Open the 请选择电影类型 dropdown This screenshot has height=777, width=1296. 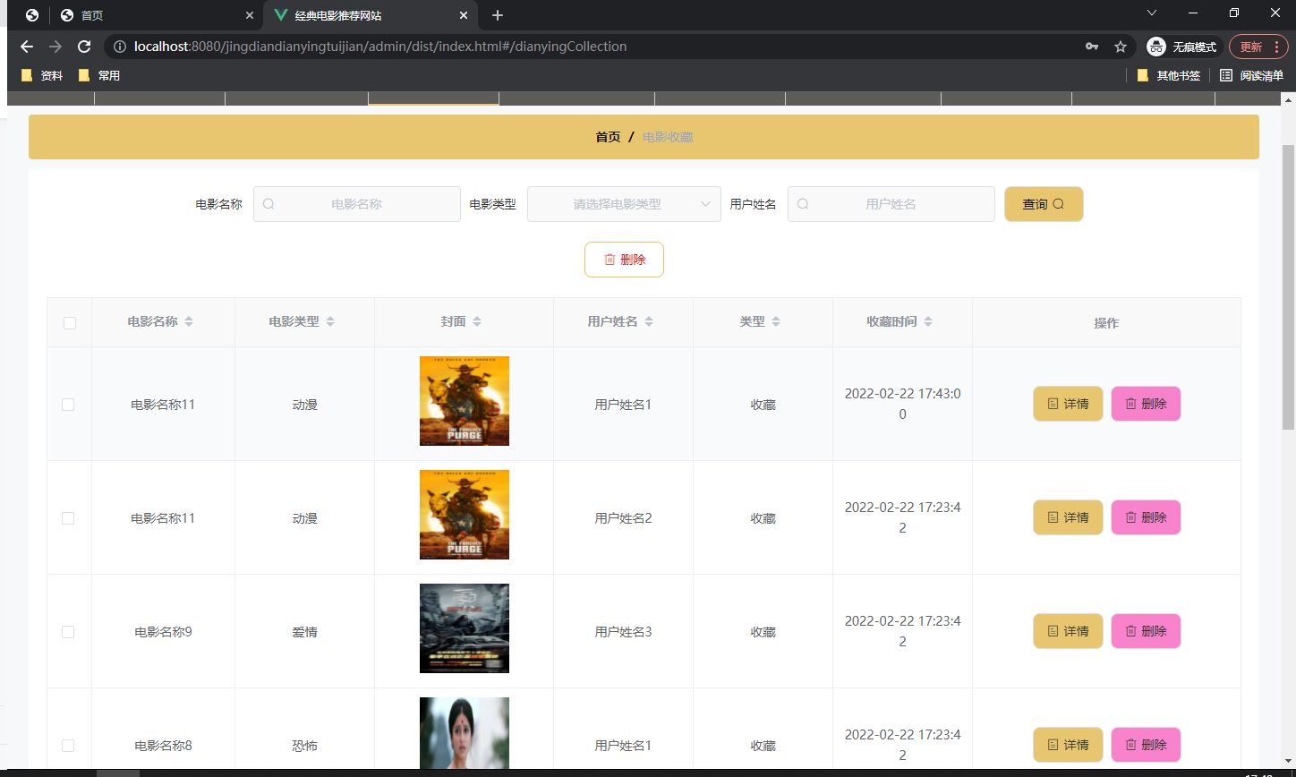(x=624, y=204)
